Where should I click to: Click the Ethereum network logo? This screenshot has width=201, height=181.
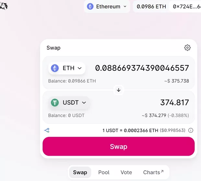click(90, 6)
